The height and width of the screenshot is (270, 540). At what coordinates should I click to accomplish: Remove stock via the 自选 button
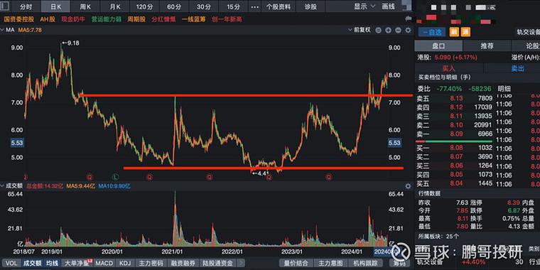[432, 32]
